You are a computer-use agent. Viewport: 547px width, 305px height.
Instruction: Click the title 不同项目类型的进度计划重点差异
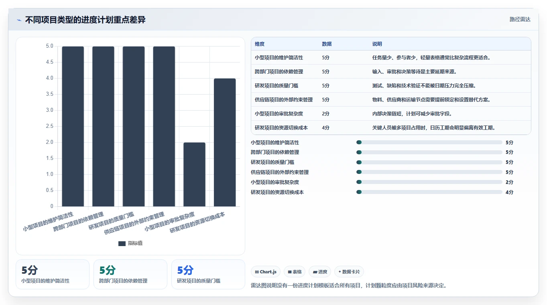click(x=85, y=20)
